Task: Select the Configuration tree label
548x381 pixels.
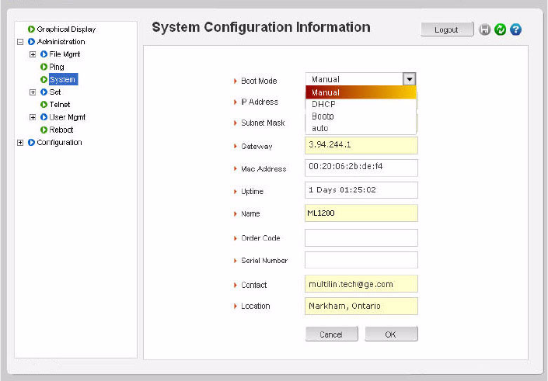Action: coord(59,142)
